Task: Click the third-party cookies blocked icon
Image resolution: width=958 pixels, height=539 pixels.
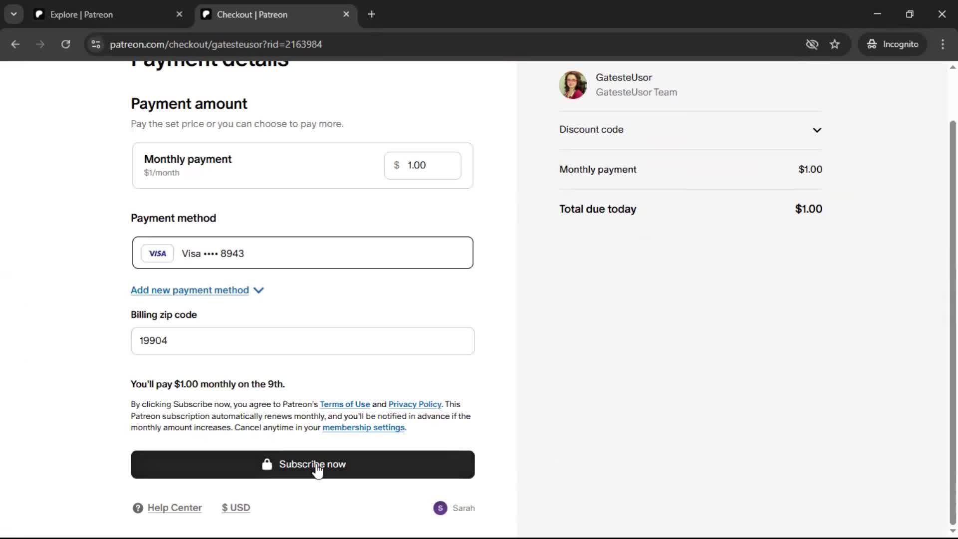Action: 812,44
